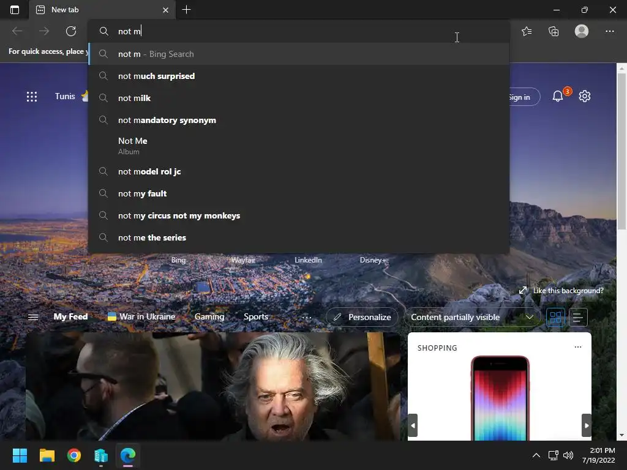Screen dimensions: 627x470
Task: Click Shopping carousel next arrow
Action: click(586, 425)
